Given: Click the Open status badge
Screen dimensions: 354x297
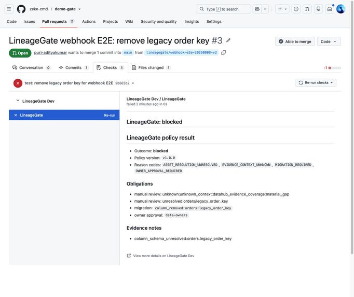Looking at the screenshot, I should tap(20, 53).
